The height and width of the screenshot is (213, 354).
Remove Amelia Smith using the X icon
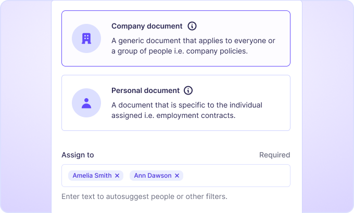tap(117, 176)
